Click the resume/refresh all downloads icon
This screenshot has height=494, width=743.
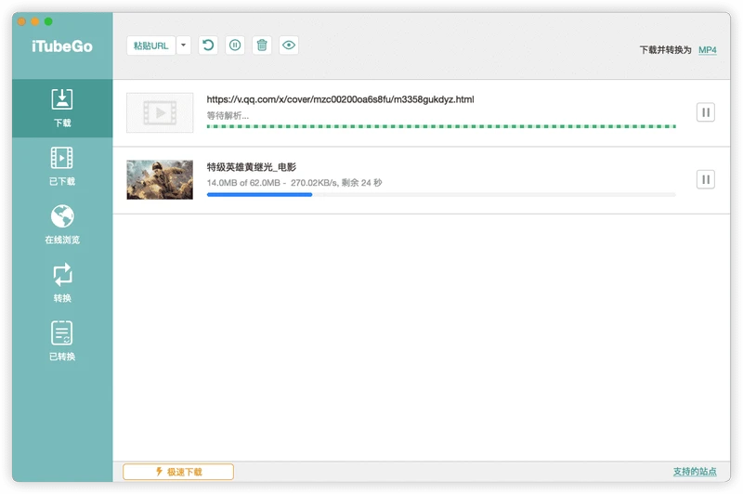[x=208, y=45]
